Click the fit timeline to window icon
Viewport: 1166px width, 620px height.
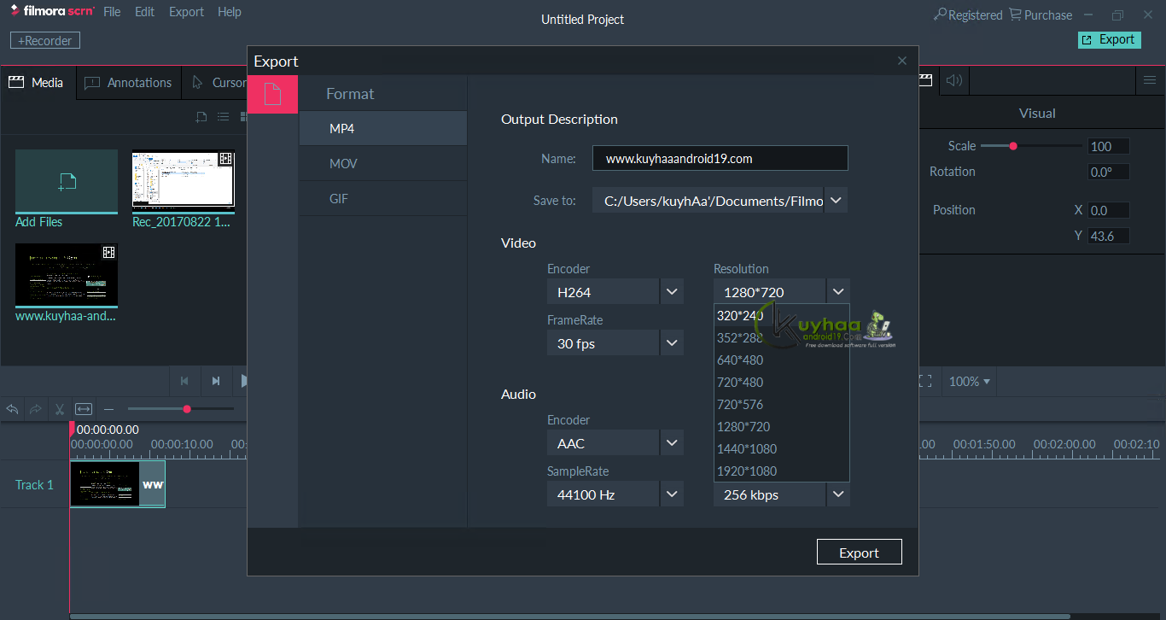(84, 409)
